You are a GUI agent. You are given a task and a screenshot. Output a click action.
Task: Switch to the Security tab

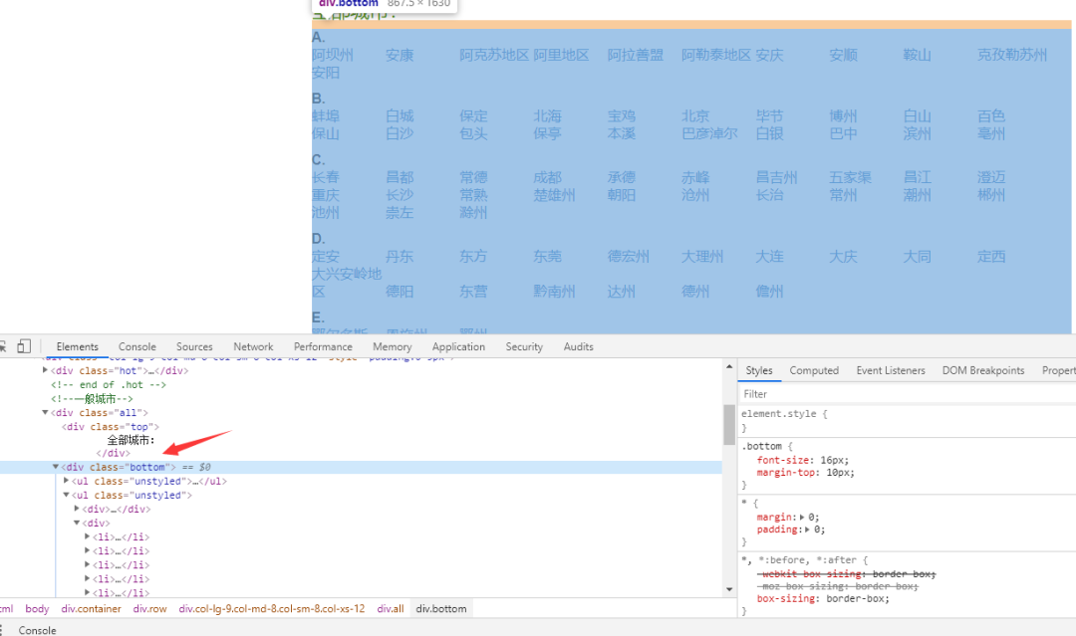tap(524, 346)
